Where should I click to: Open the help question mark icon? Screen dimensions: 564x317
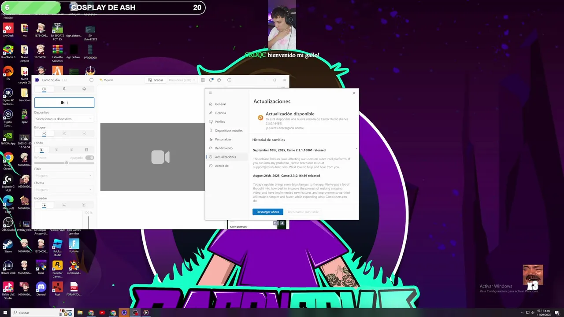(219, 80)
